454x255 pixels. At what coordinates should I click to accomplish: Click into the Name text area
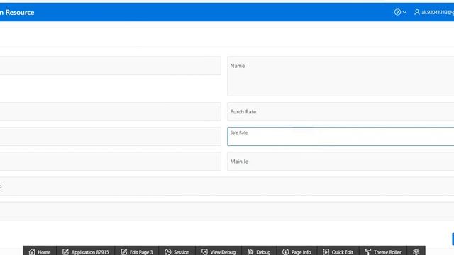click(340, 76)
